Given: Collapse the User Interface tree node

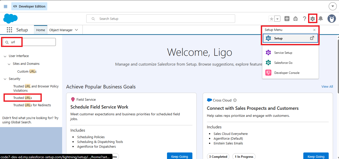Looking at the screenshot, I should (5, 56).
